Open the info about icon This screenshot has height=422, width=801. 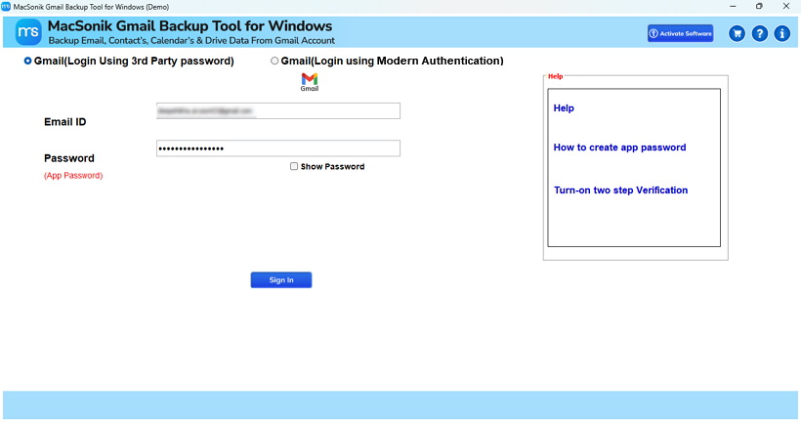click(x=782, y=34)
